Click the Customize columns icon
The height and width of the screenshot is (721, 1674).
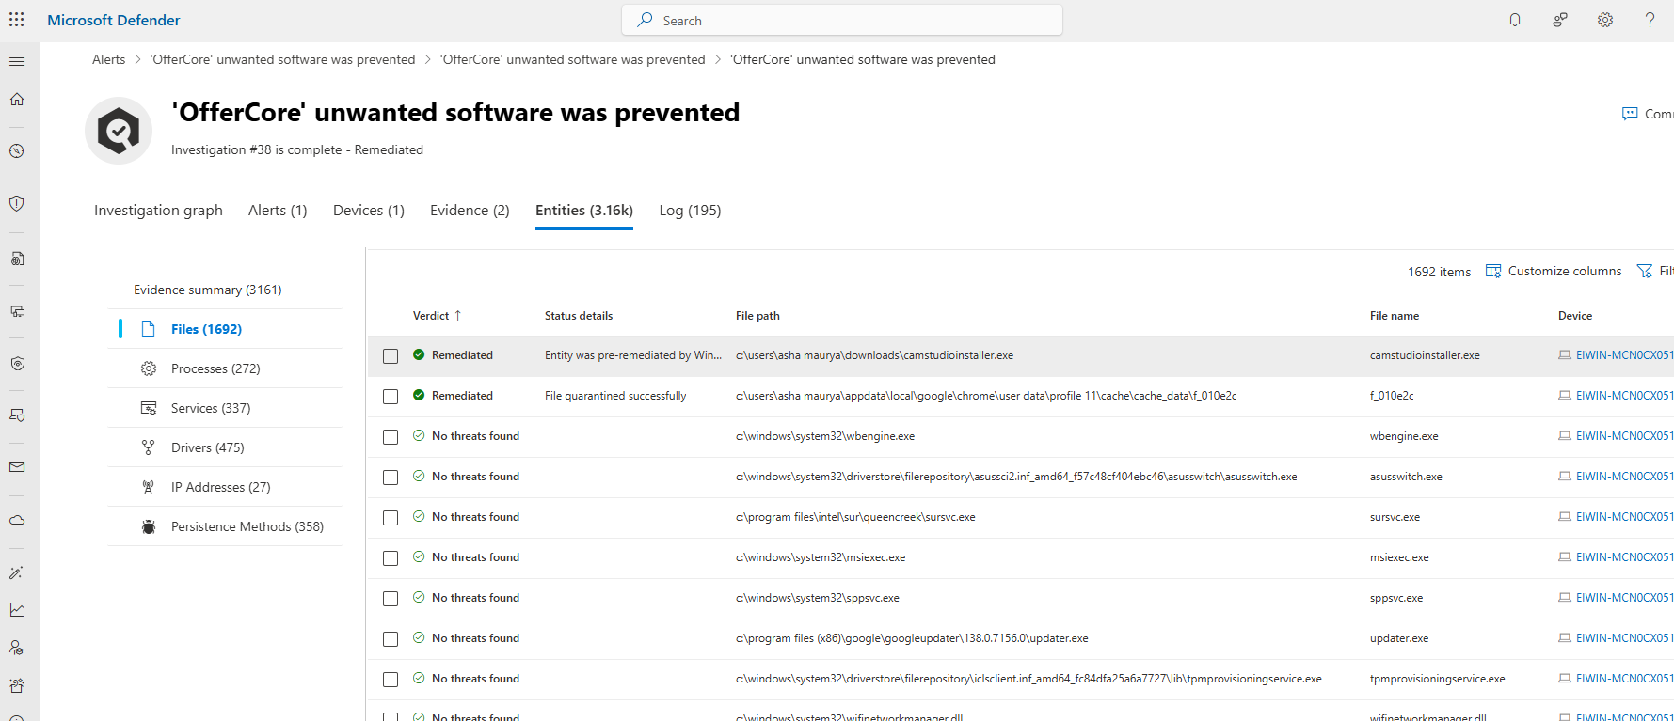pos(1493,271)
